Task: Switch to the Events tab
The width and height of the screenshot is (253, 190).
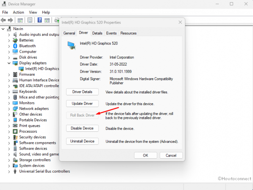Action: 111,33
